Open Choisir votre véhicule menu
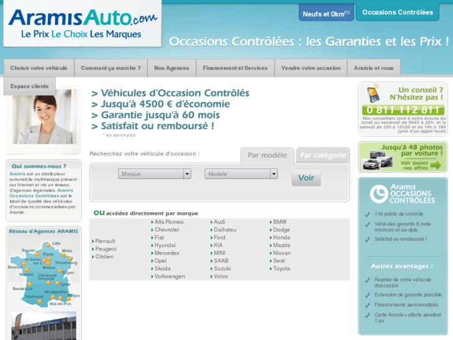The width and height of the screenshot is (453, 340). pos(39,68)
